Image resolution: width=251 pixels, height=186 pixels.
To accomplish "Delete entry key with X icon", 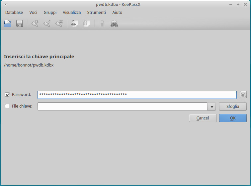I will (59, 23).
